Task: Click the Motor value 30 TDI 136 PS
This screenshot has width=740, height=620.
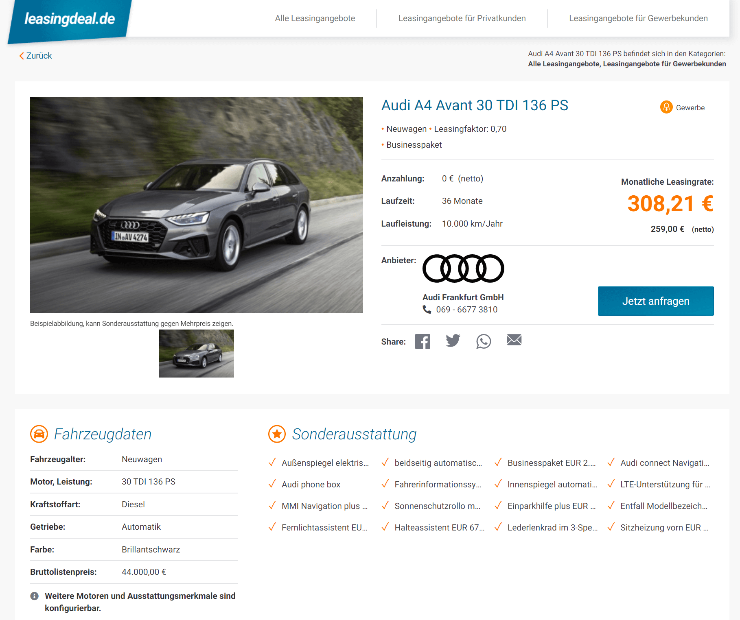Action: tap(149, 482)
